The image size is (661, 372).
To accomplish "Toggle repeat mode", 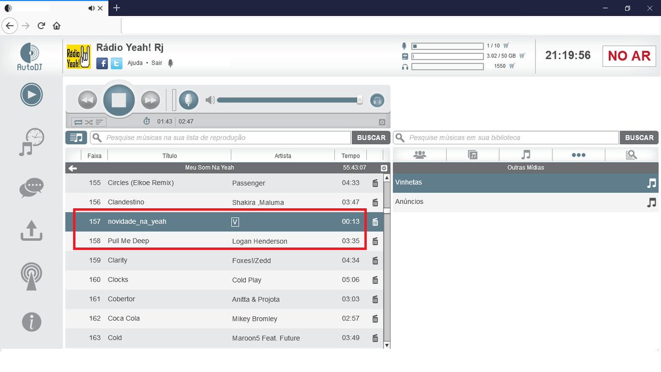I will coord(78,122).
